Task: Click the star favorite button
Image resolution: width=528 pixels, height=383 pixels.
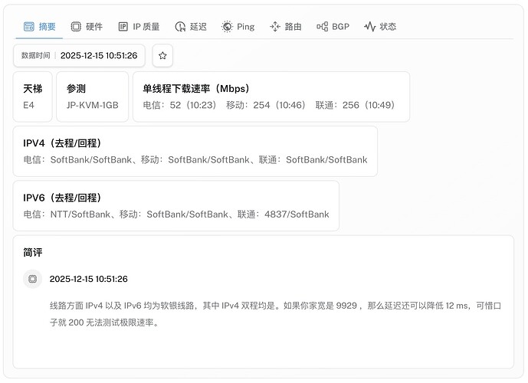Action: click(x=162, y=55)
